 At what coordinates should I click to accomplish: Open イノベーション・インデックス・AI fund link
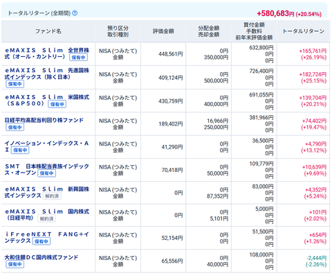pos(46,146)
